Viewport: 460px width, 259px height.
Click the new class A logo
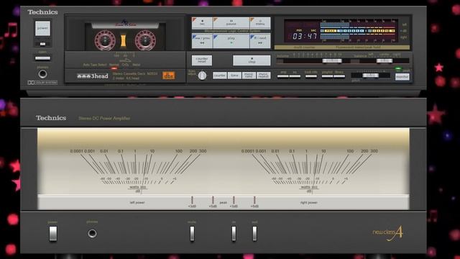tap(388, 233)
